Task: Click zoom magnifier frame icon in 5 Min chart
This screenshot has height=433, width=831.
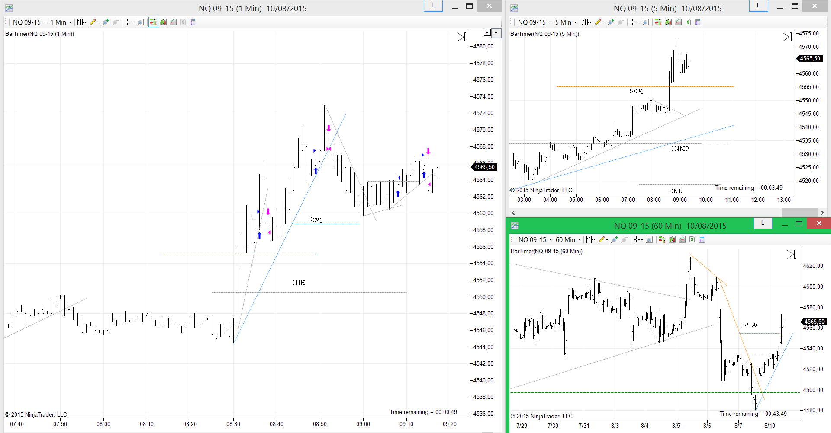Action: [645, 22]
